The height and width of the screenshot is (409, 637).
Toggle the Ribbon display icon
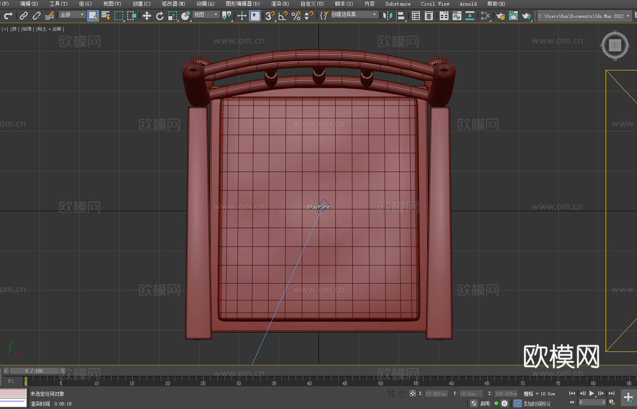tap(444, 16)
